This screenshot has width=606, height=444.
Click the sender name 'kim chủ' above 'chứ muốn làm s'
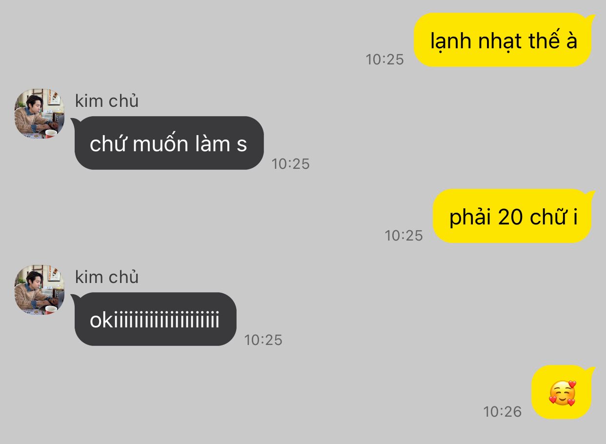107,101
